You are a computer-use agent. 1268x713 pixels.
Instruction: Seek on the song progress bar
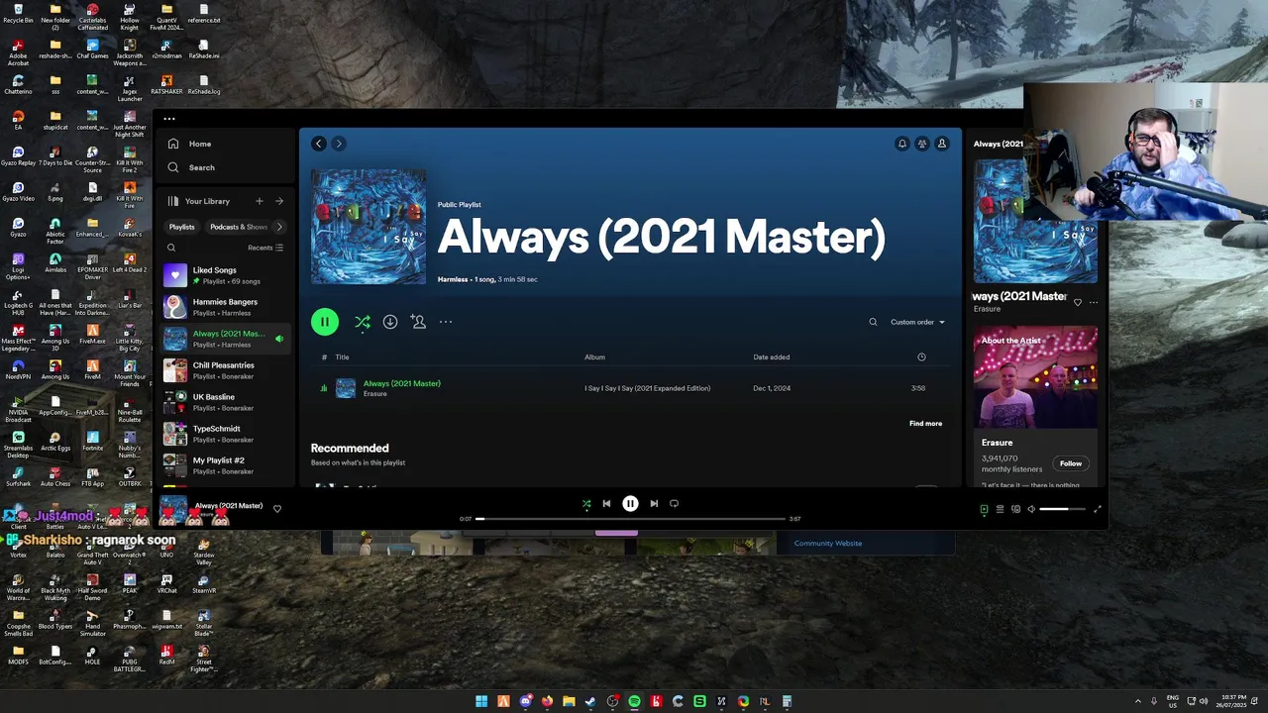click(x=630, y=519)
